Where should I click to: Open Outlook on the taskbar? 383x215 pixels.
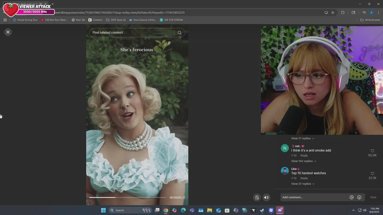(218, 210)
